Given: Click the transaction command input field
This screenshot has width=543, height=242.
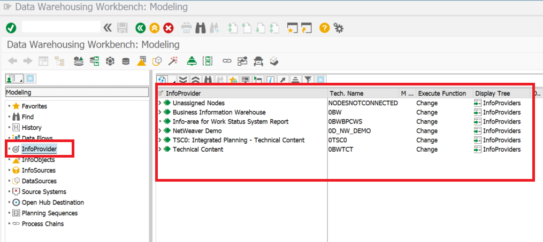Looking at the screenshot, I should point(60,27).
